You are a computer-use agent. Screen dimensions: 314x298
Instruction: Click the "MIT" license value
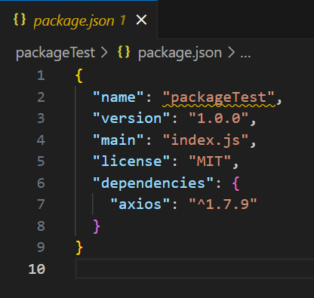pyautogui.click(x=210, y=161)
